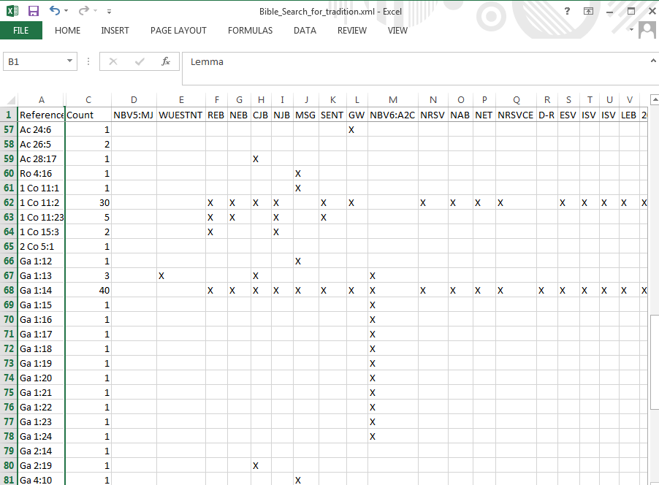Screen dimensions: 659x485
Task: Select the X under WUESTNT in row 67
Action: tap(181, 275)
